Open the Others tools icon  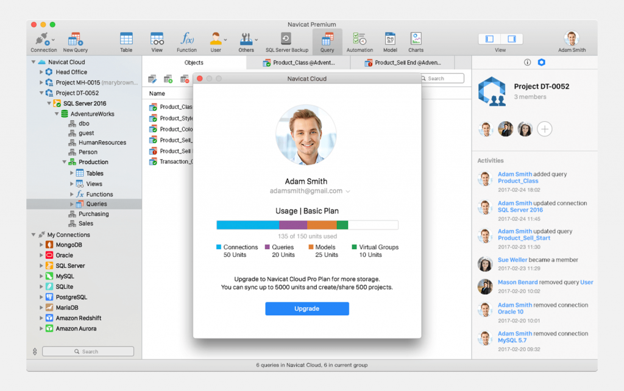click(246, 39)
